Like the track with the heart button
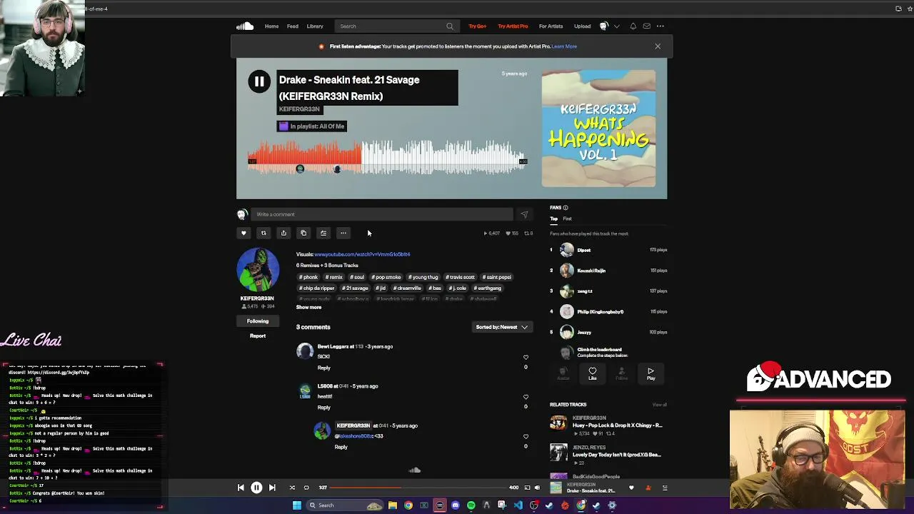914x514 pixels. pos(243,233)
